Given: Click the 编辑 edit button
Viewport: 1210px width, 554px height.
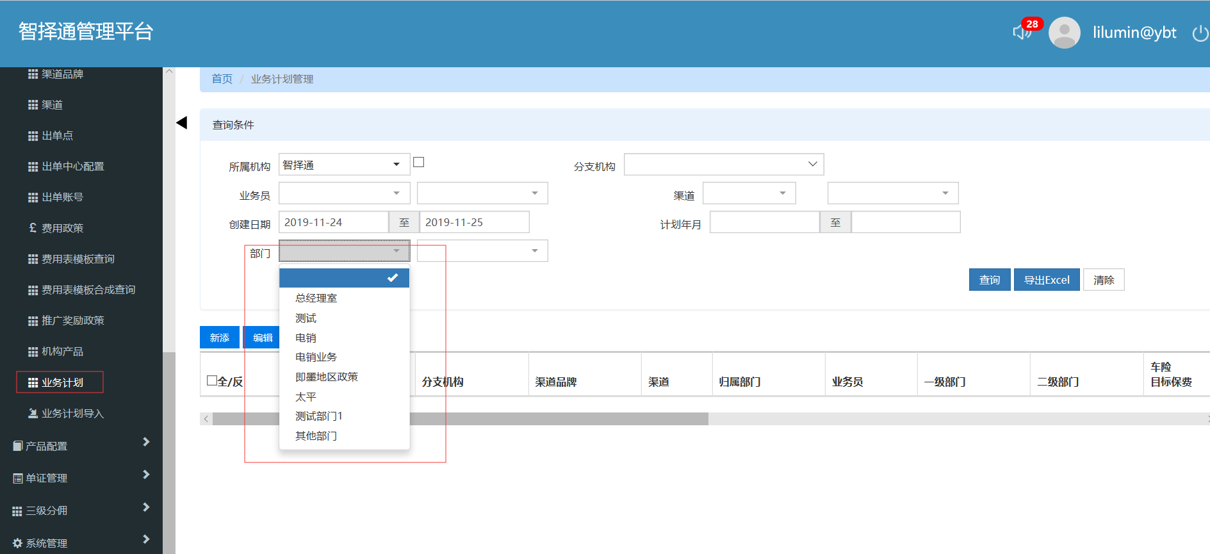Looking at the screenshot, I should click(x=262, y=338).
